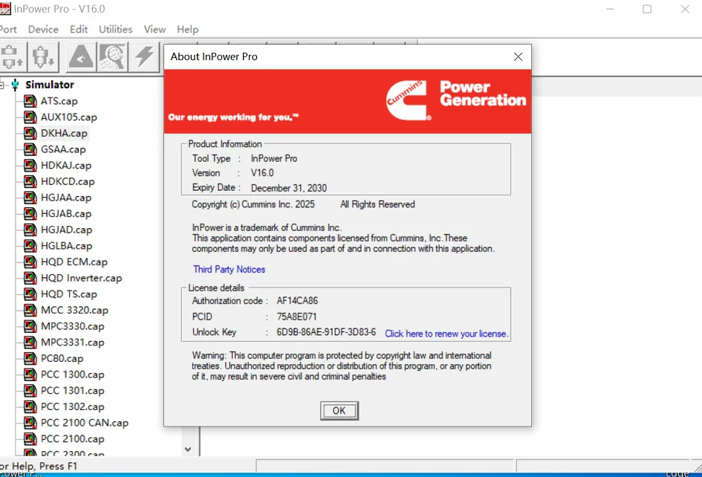Image resolution: width=702 pixels, height=477 pixels.
Task: Click the warning triangle toolbar icon
Action: (81, 57)
